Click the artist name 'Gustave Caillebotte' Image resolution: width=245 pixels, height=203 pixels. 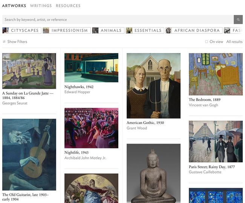205,172
